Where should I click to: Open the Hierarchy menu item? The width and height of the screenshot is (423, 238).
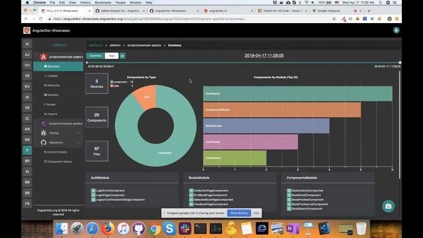[x=52, y=85]
